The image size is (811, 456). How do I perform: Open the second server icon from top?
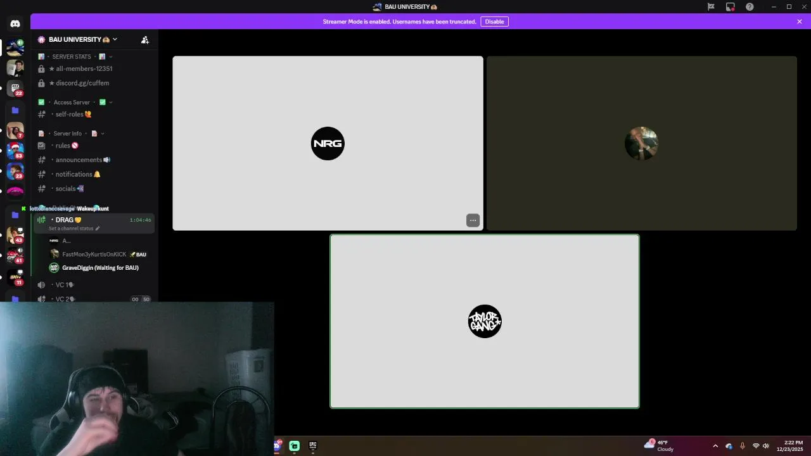click(15, 67)
